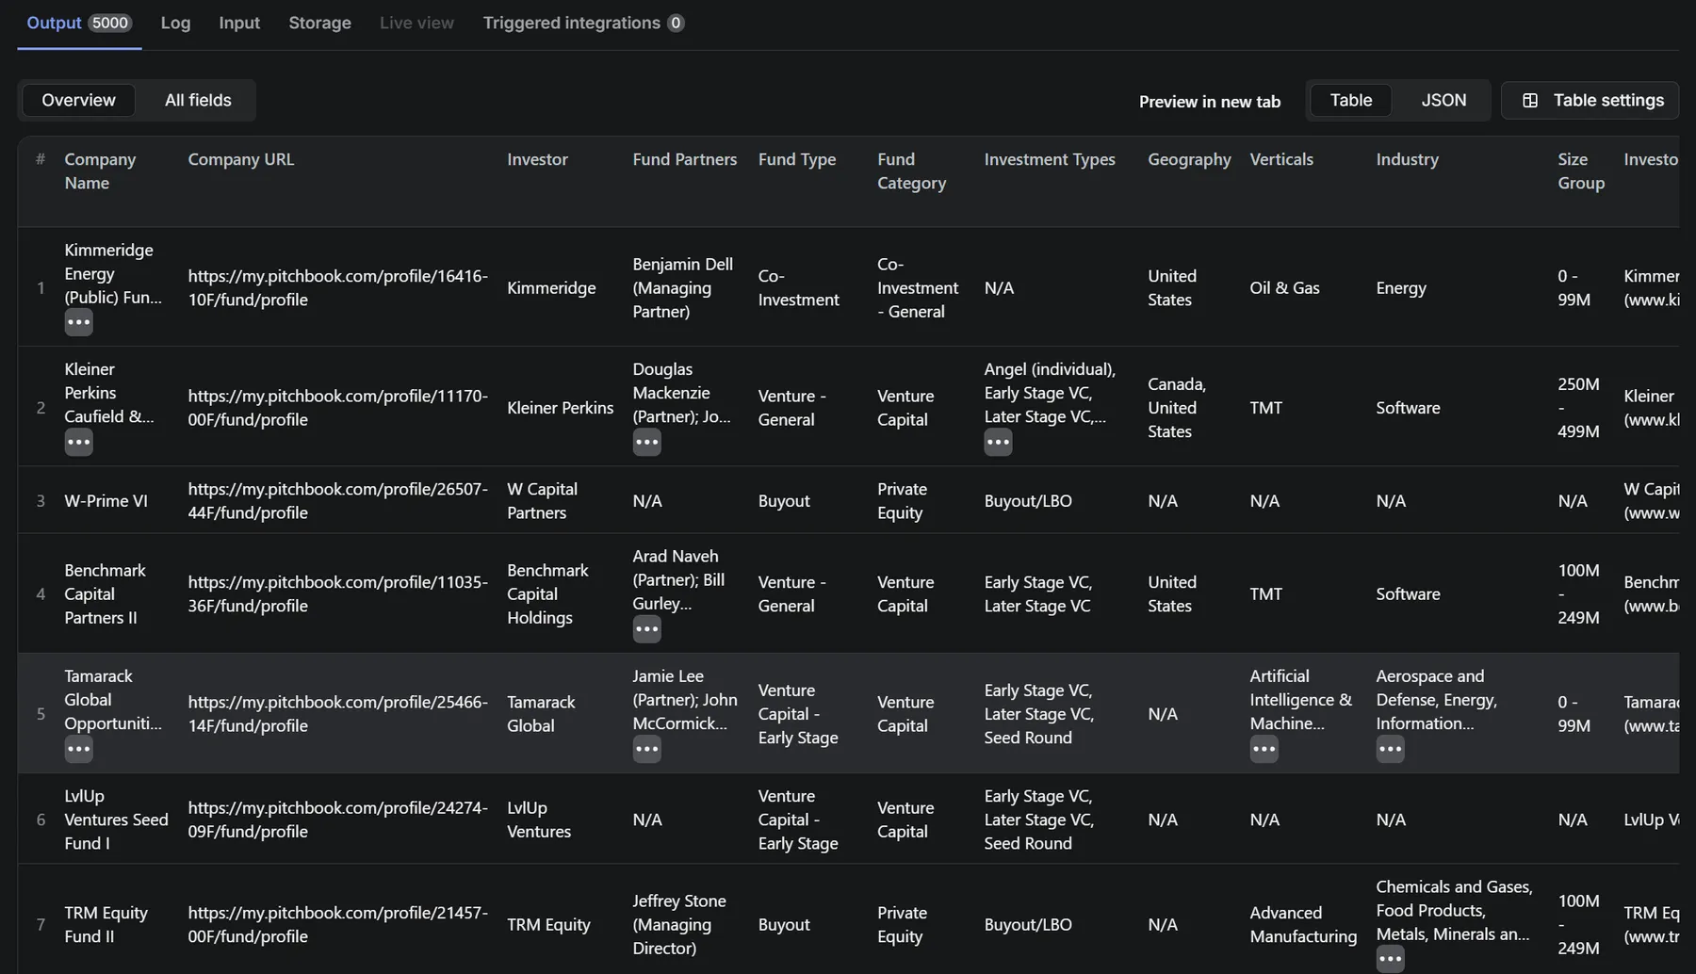1696x974 pixels.
Task: Expand Aerospace and Defense industry cell
Action: point(1390,749)
